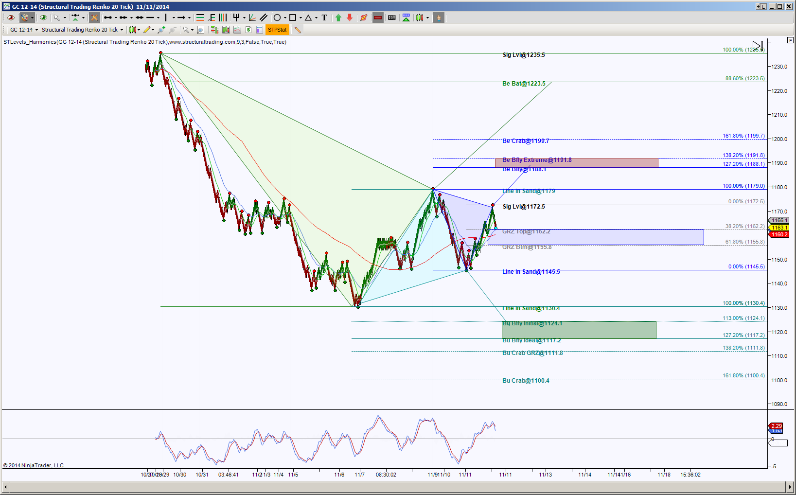Open the arrow line tool dropdown
This screenshot has width=796, height=495.
tap(189, 18)
